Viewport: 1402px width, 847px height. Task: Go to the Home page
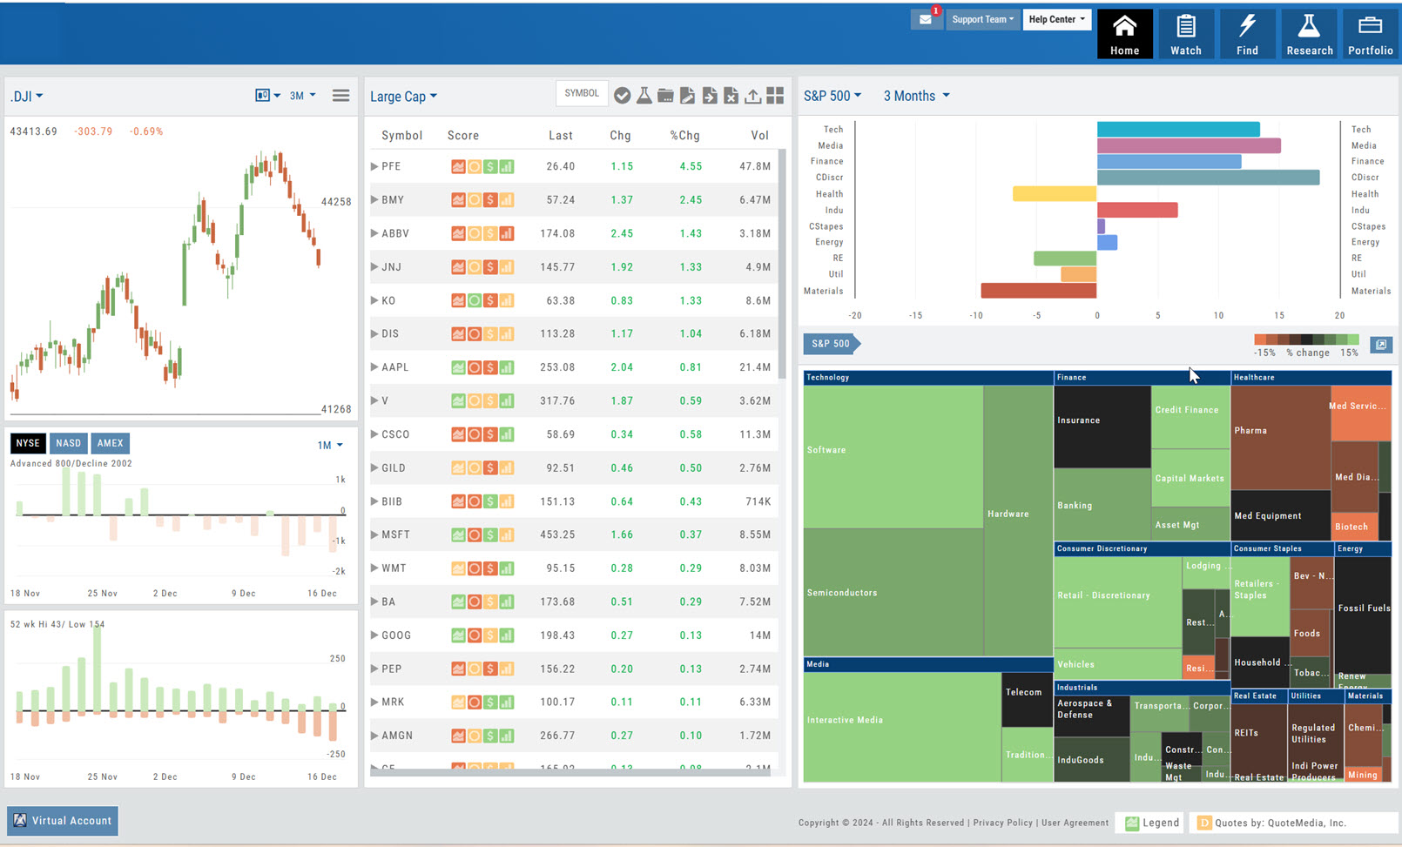pyautogui.click(x=1124, y=35)
